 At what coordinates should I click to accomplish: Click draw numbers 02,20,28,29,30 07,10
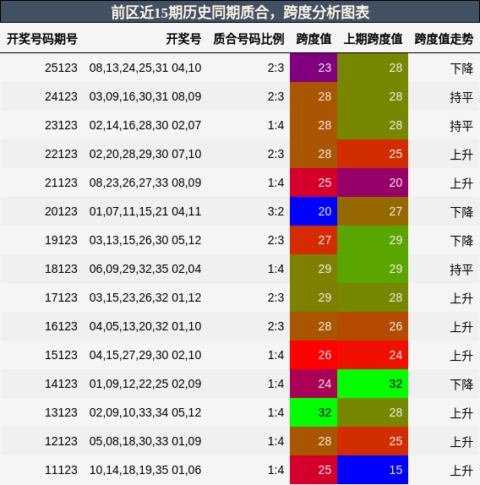point(145,154)
